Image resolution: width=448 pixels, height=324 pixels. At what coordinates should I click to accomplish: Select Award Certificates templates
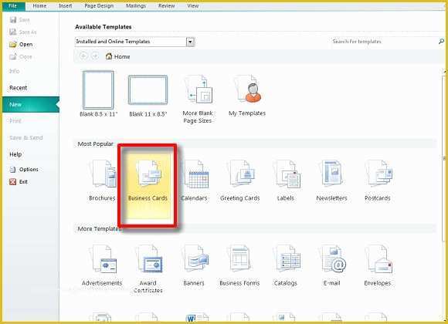148,269
